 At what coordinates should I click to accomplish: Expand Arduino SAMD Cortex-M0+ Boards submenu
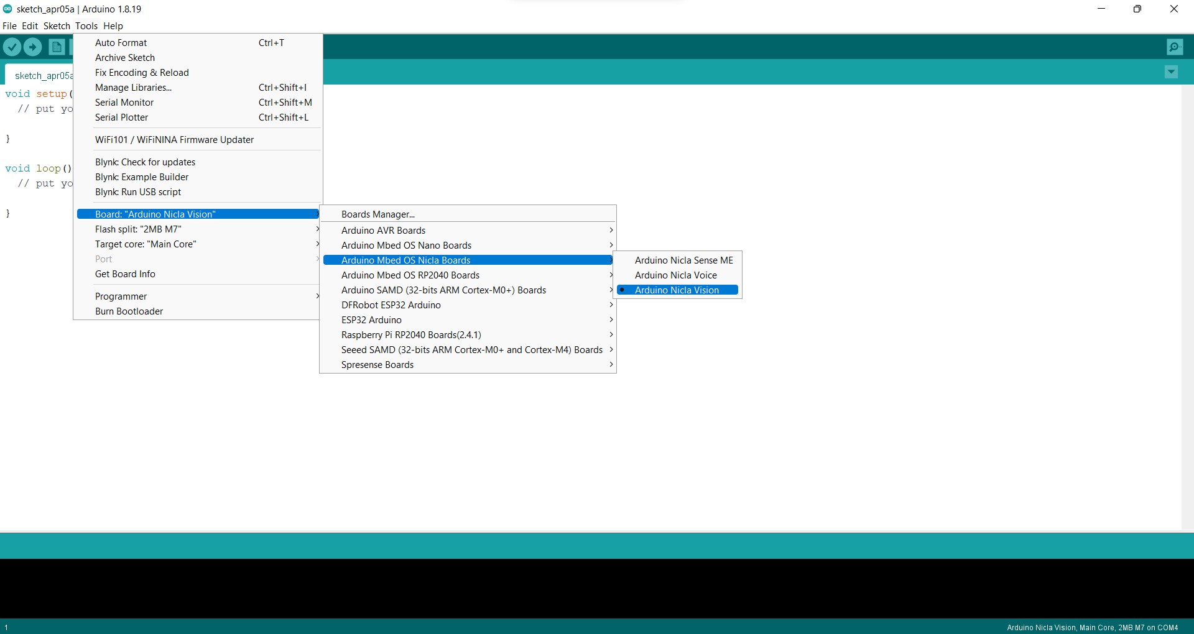[468, 290]
